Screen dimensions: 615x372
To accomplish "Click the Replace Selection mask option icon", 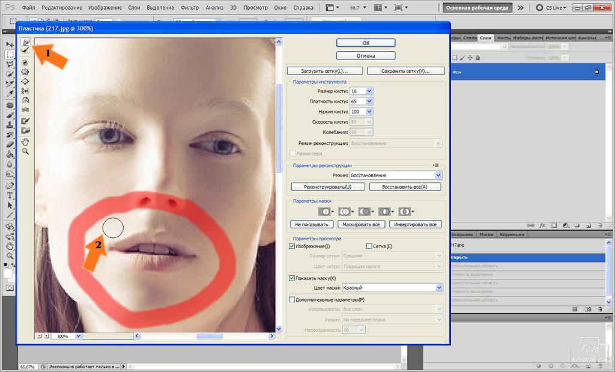I will click(326, 212).
